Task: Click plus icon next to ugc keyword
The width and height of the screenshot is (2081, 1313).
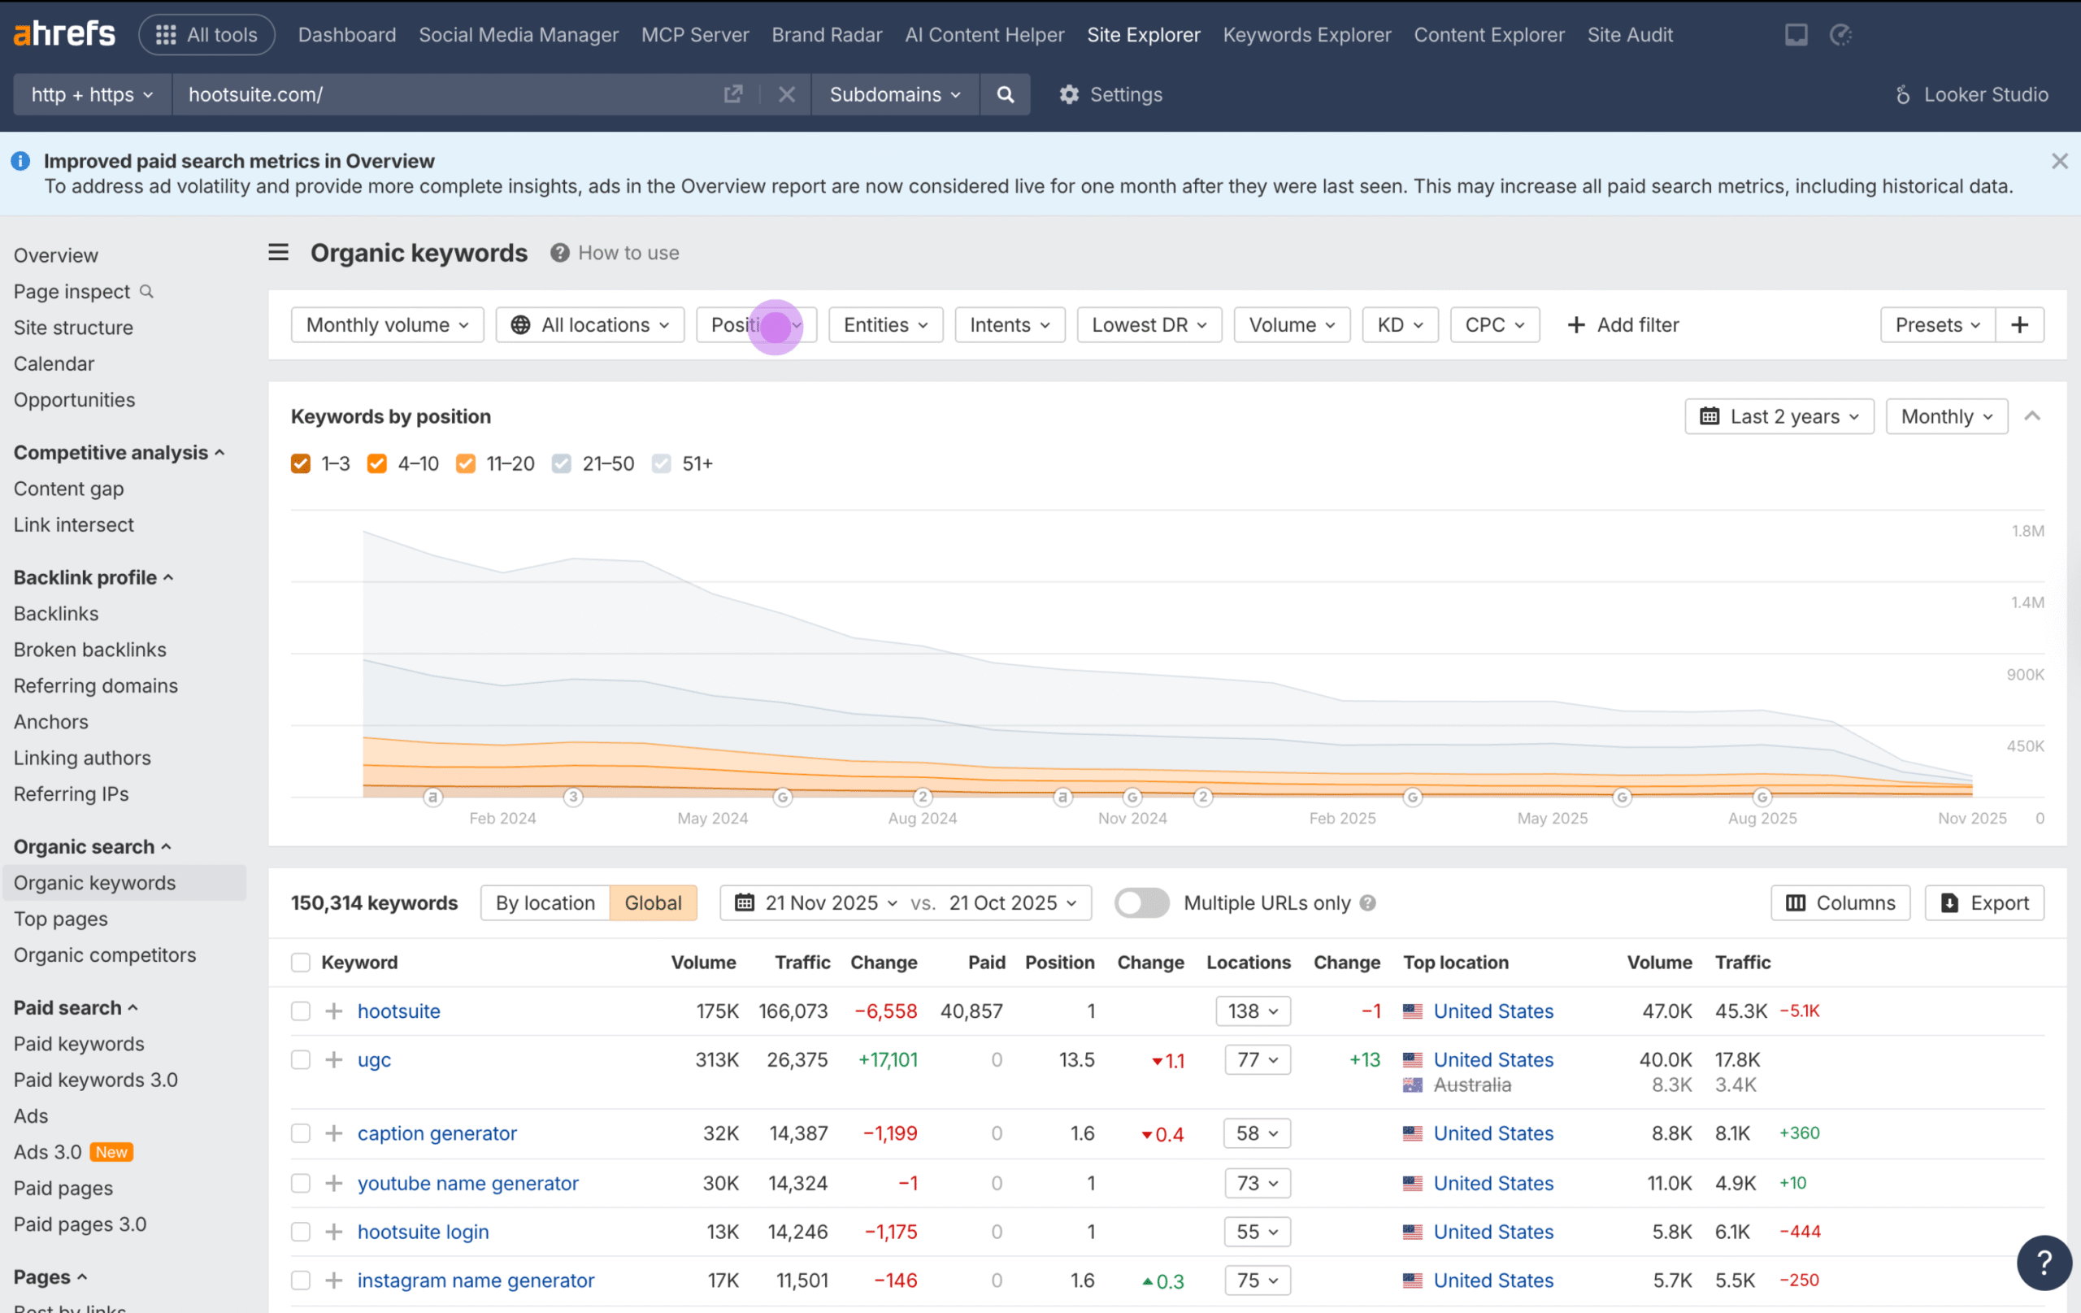Action: [x=333, y=1059]
